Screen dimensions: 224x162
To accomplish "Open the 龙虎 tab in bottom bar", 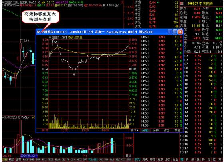I will coord(145,160).
